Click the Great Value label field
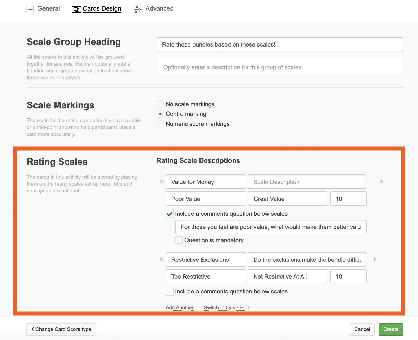418x340 pixels. click(288, 199)
